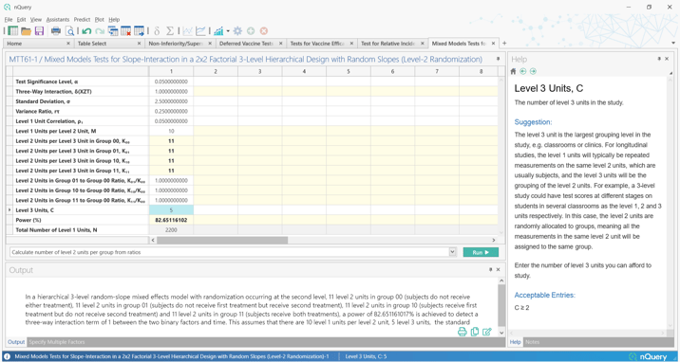This screenshot has height=362, width=680.
Task: Click the red X circle icon
Action: (x=264, y=30)
